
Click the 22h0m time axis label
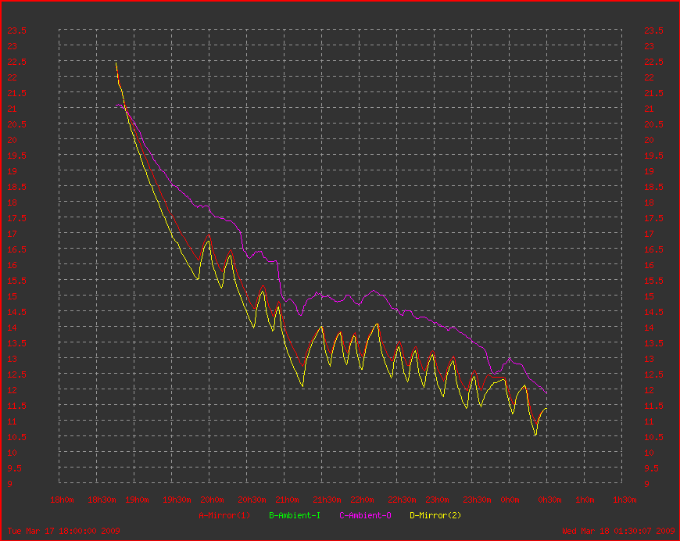click(x=362, y=500)
